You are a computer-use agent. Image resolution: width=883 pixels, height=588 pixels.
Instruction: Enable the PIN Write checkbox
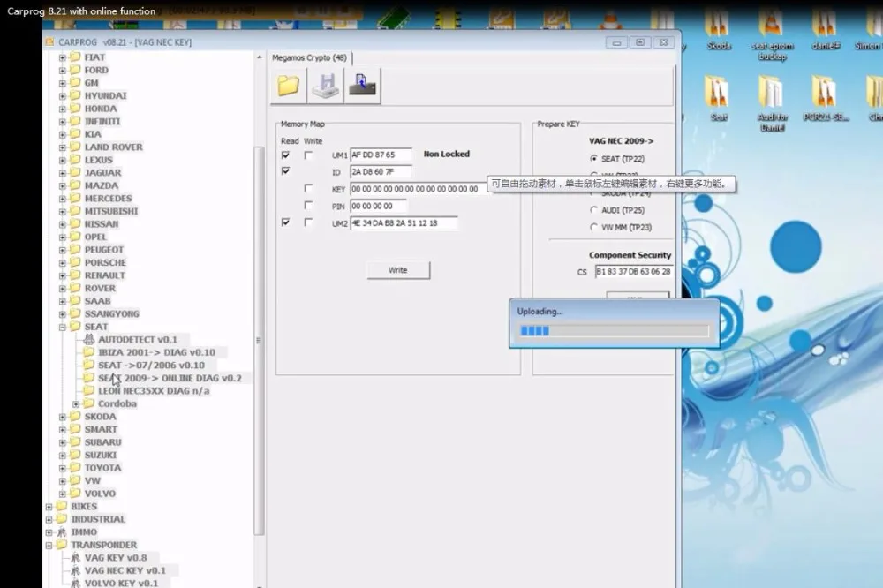(308, 206)
